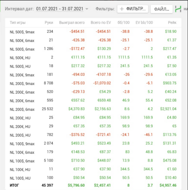188x190 pixels.
Task: Select the NL 500€, HU row
Action: click(x=93, y=57)
